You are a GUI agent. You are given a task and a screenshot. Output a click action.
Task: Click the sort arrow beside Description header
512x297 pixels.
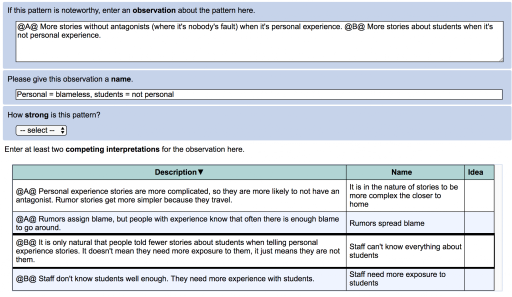click(x=201, y=172)
